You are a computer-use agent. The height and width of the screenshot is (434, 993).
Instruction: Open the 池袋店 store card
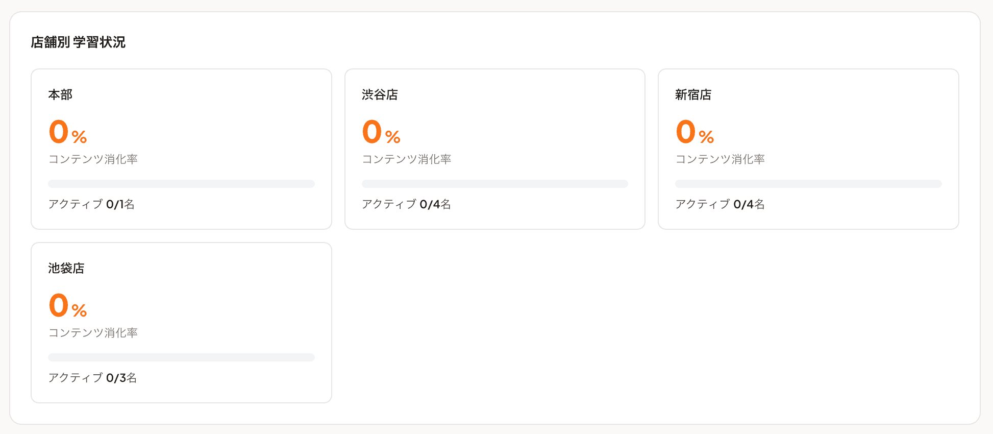181,322
